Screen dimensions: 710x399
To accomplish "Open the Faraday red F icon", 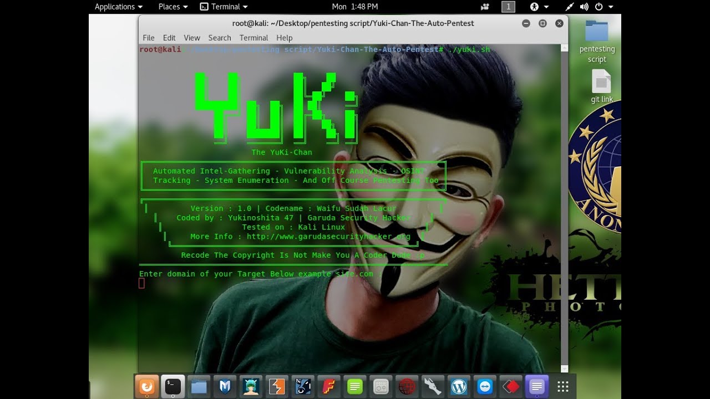I will (329, 386).
